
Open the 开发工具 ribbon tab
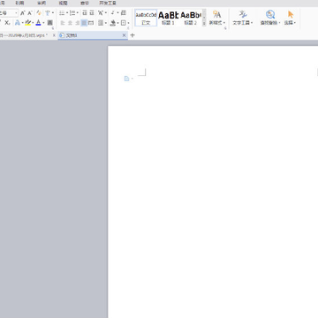point(108,3)
